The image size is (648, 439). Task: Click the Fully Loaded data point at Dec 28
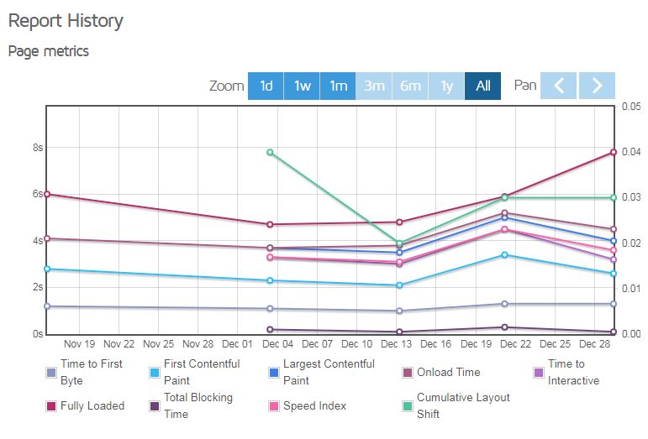614,152
